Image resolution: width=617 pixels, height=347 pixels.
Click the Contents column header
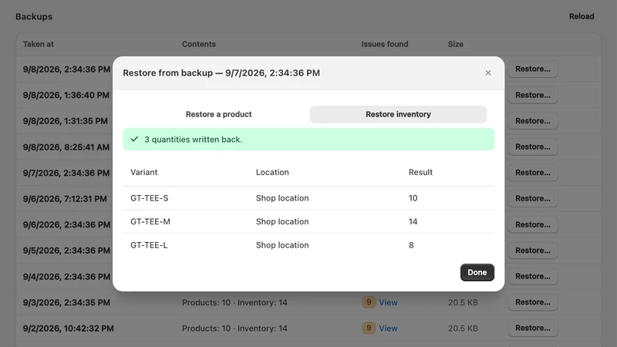199,44
